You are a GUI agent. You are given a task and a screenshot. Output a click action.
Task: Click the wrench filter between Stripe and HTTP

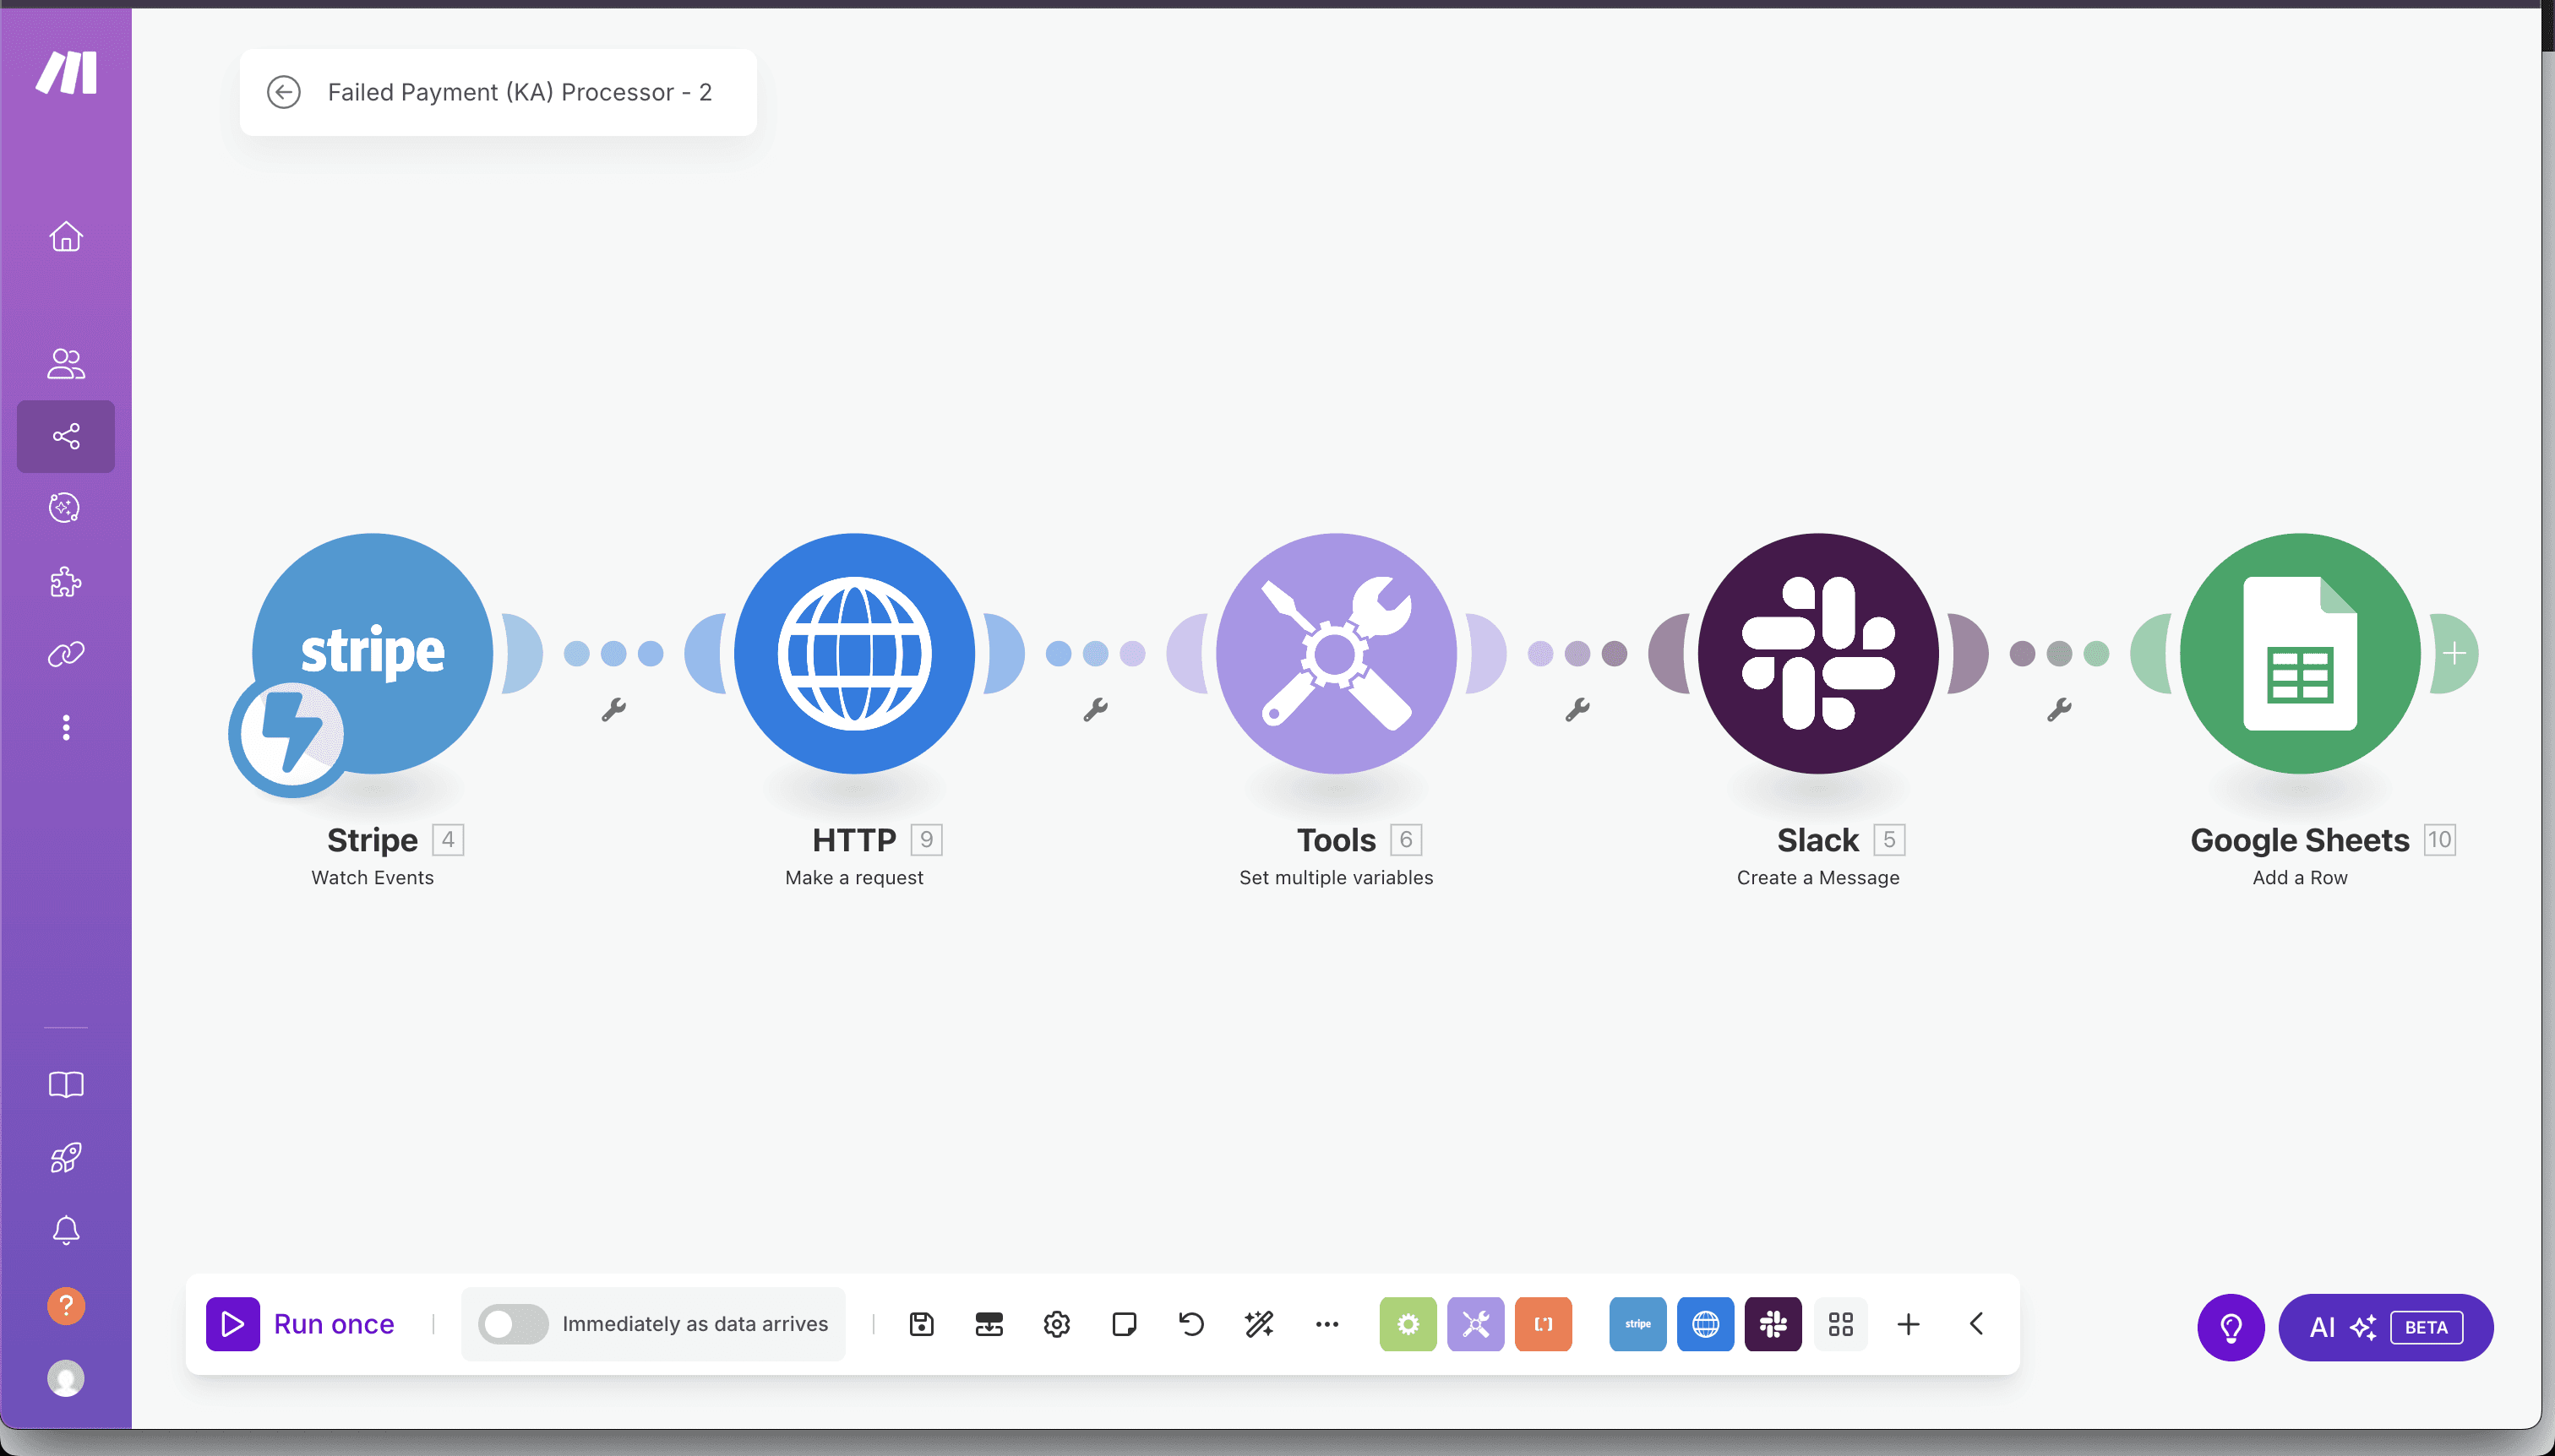pos(613,709)
